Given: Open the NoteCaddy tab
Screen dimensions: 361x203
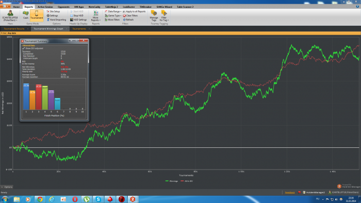Looking at the screenshot, I should pyautogui.click(x=94, y=7).
